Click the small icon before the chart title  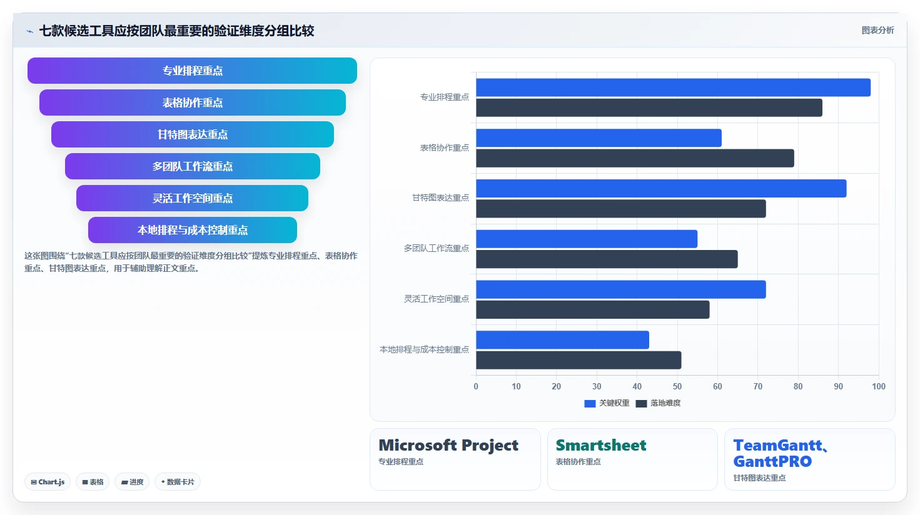click(29, 31)
